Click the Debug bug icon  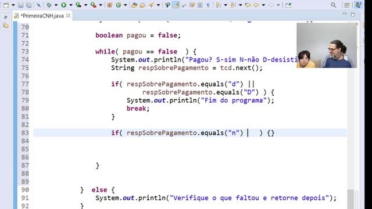[49, 5]
